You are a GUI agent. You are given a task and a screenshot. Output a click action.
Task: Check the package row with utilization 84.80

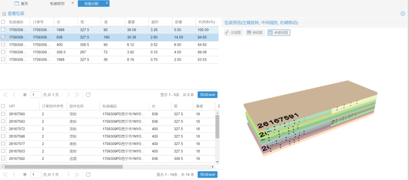3,45
